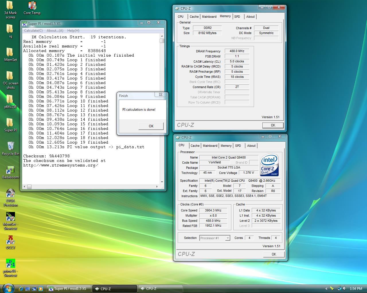Click the DRAM Frequency 488.0 MHz field
Viewport: 367px width, 293px height.
pos(237,51)
